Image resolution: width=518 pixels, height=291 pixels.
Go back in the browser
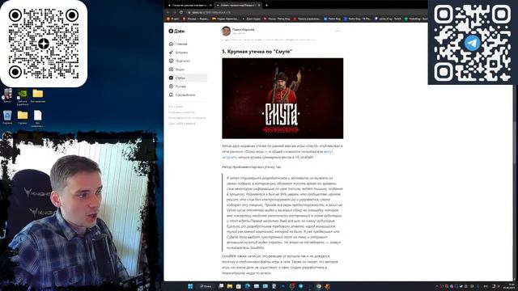pyautogui.click(x=168, y=12)
